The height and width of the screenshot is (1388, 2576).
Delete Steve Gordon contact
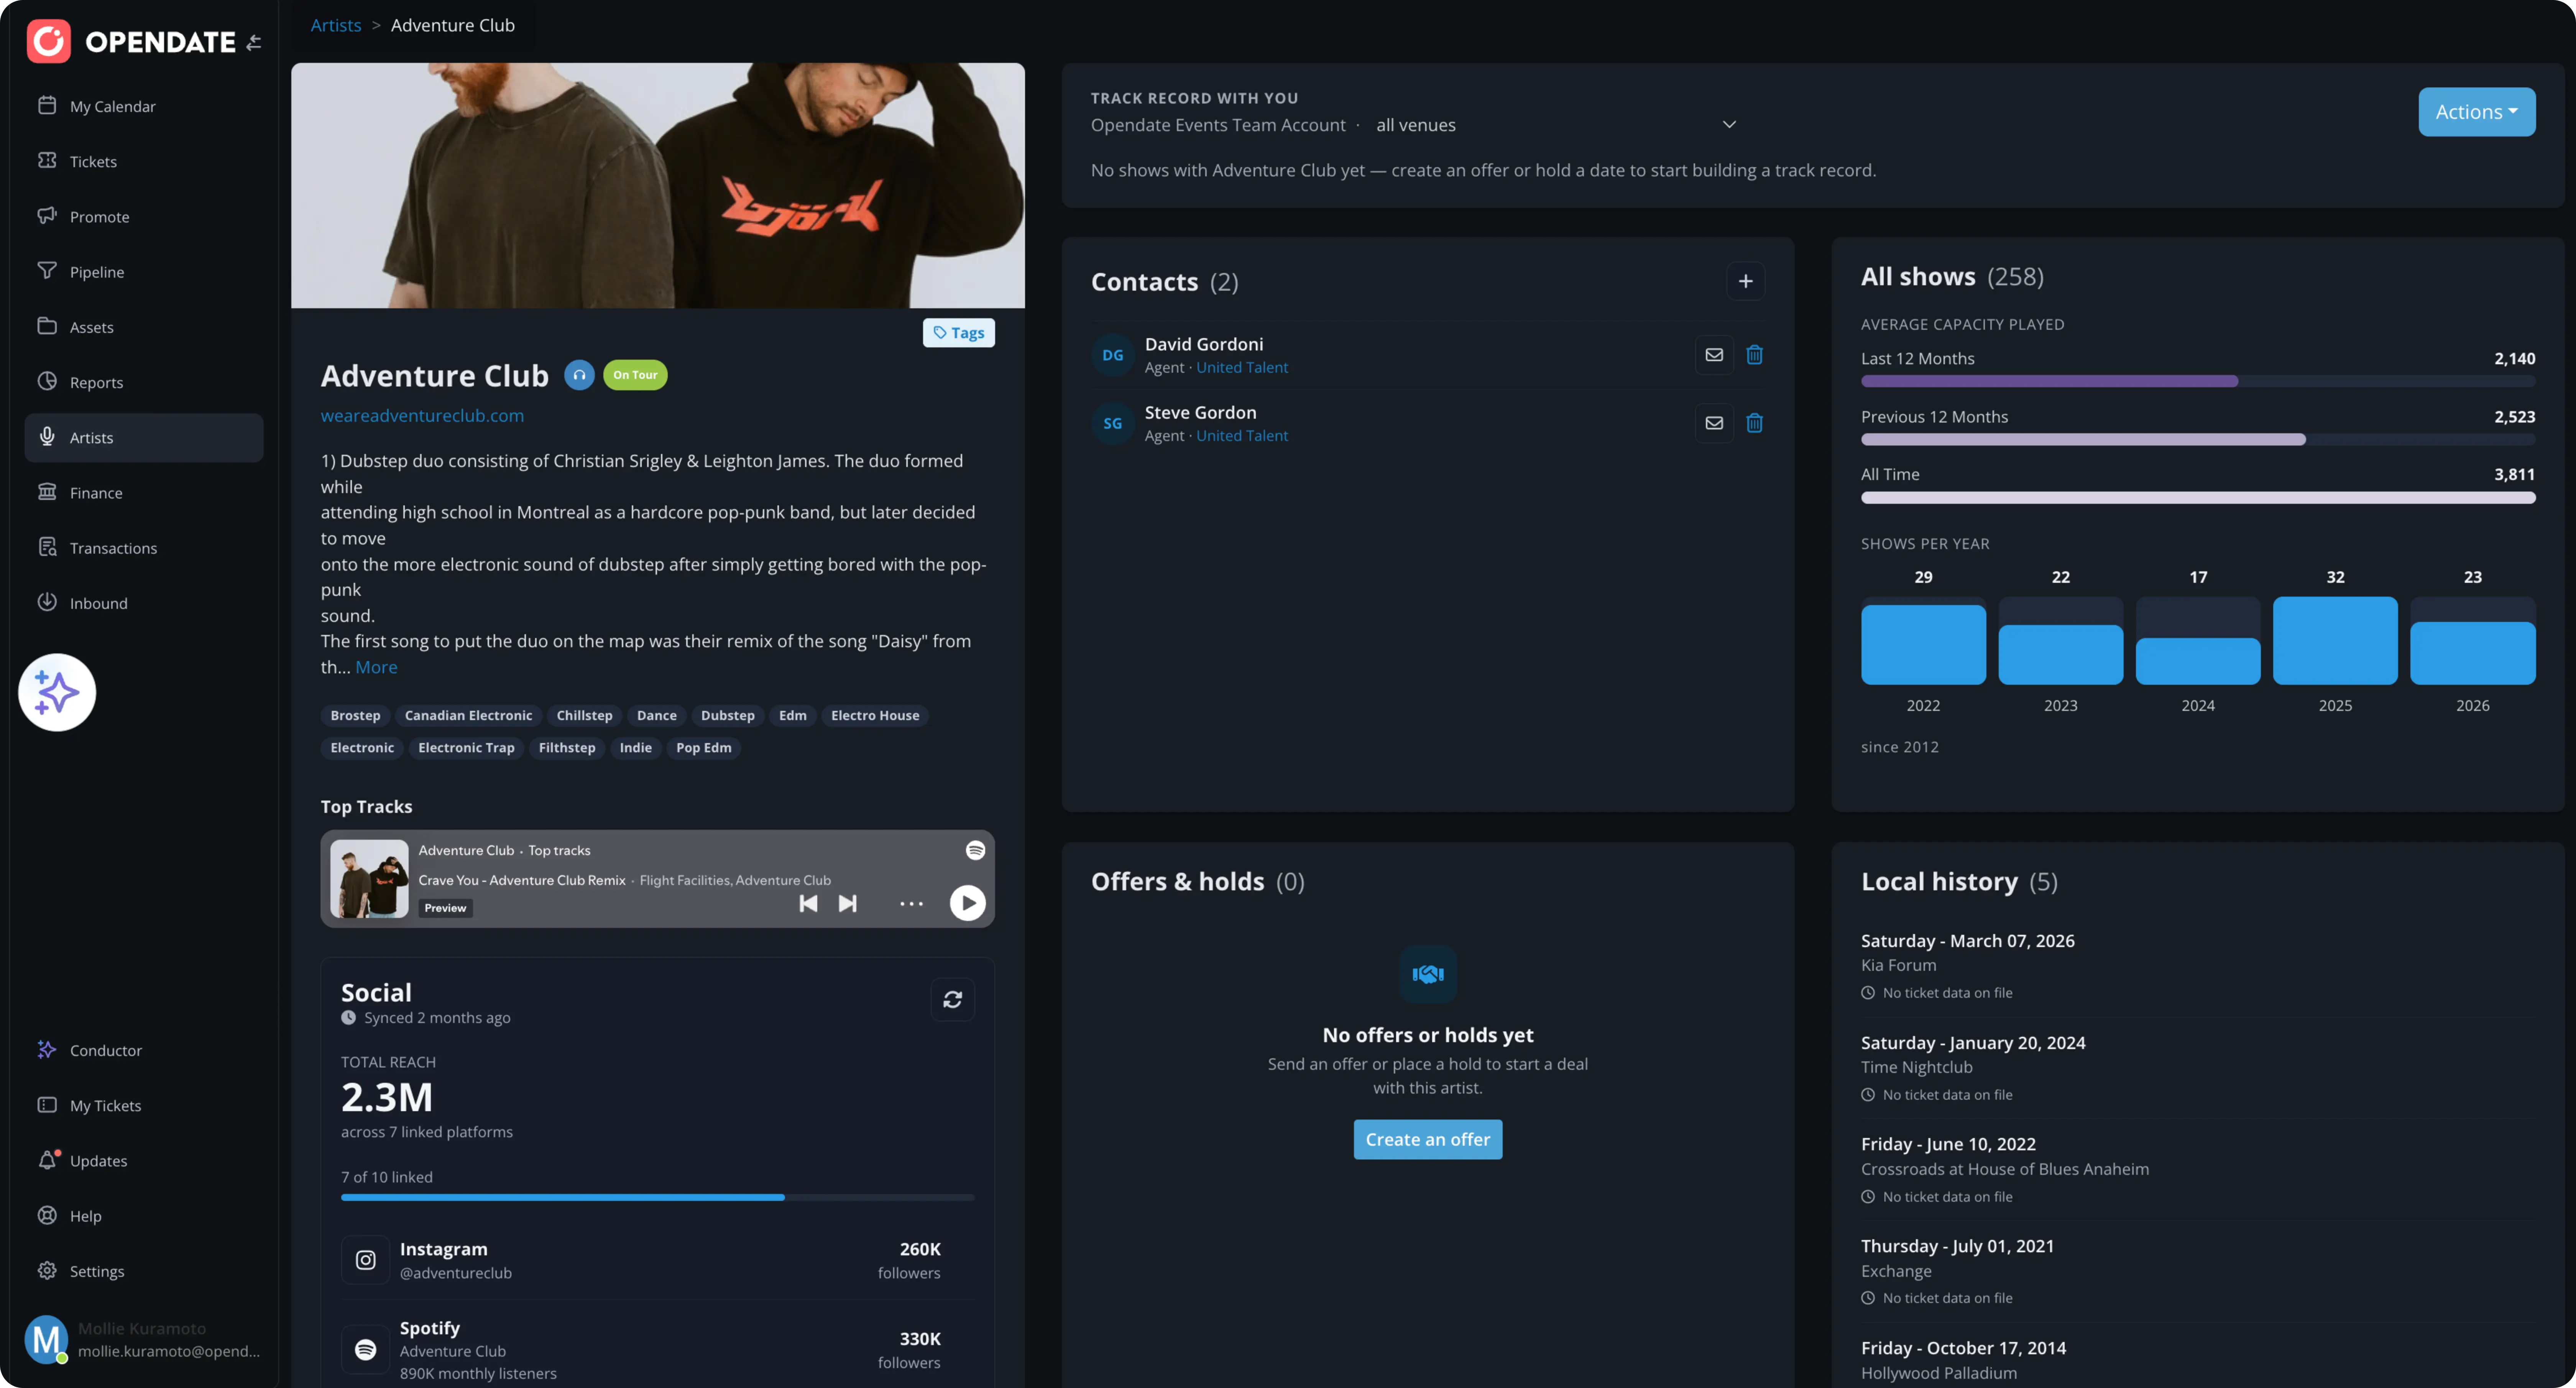tap(1754, 423)
